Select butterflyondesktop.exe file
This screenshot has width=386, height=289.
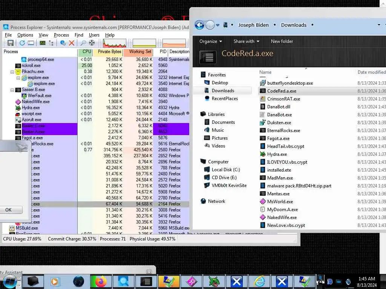290,83
